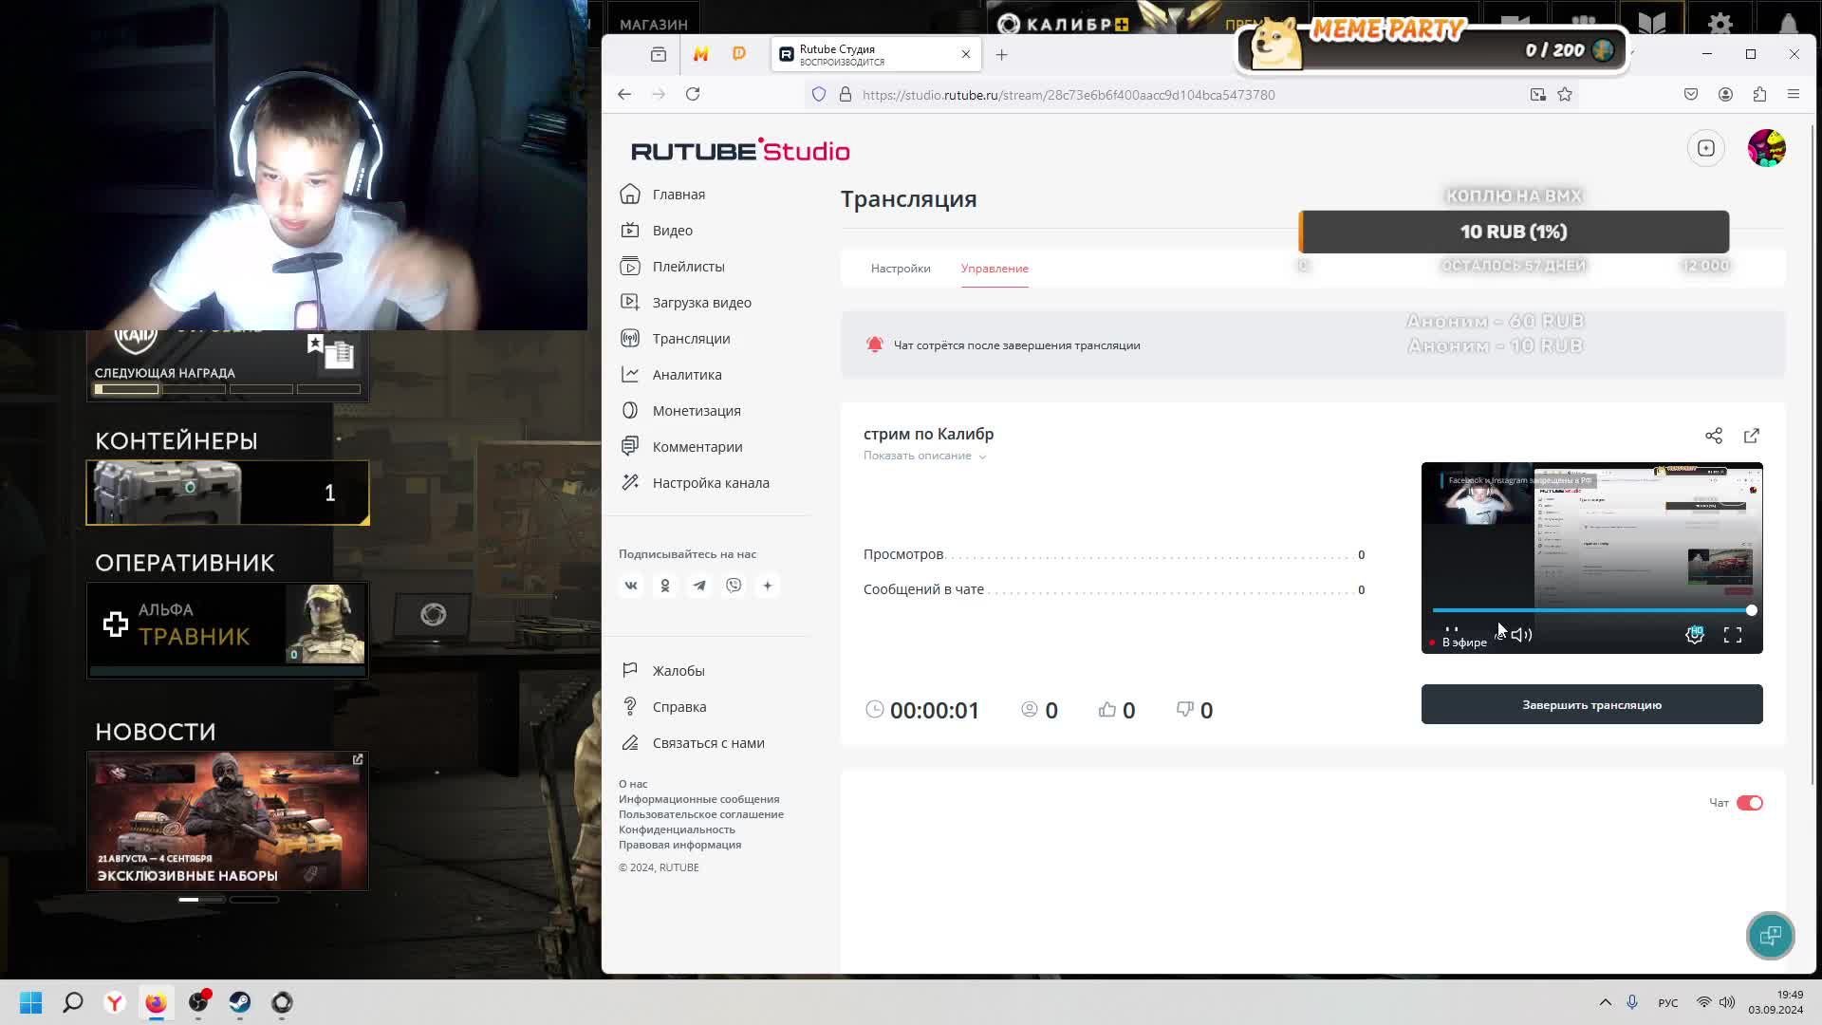Open stream in new window icon
This screenshot has height=1025, width=1822.
coord(1752,436)
